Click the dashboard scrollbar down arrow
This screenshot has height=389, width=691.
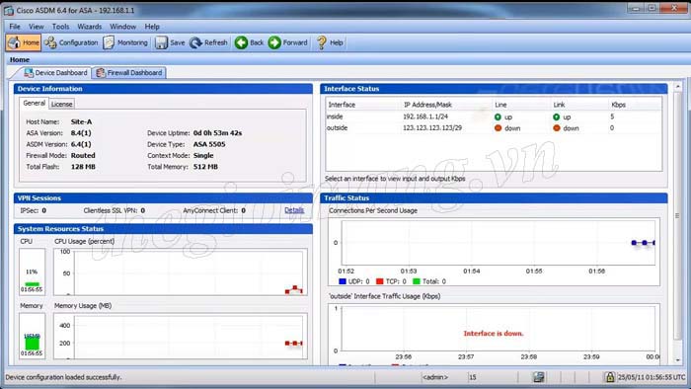point(677,360)
